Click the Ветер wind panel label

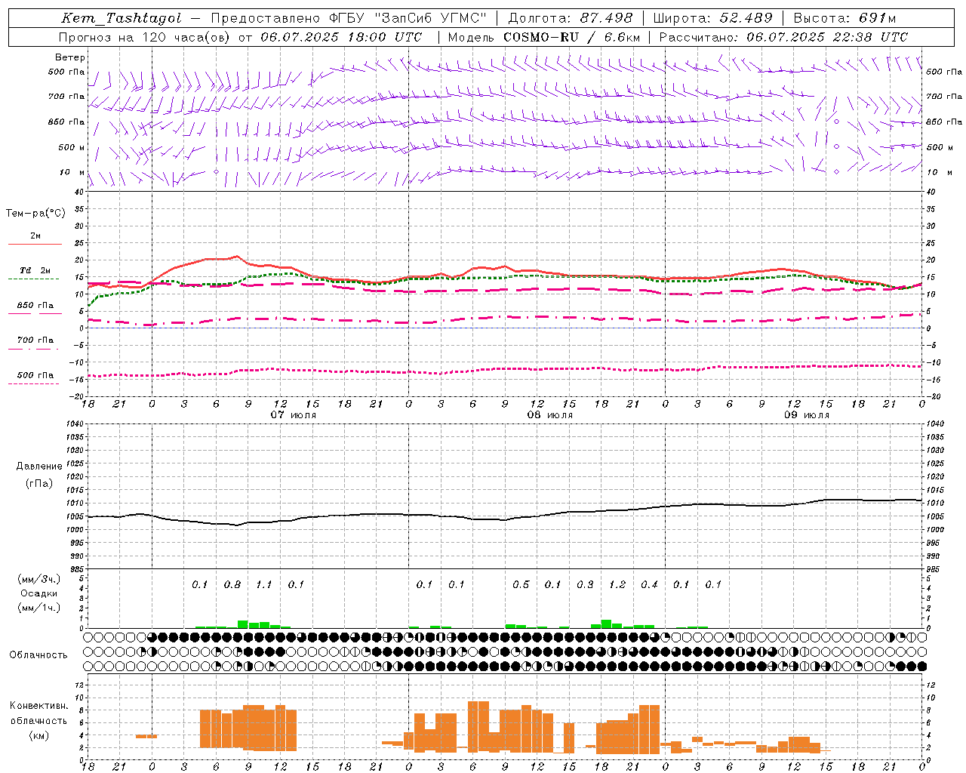tap(70, 57)
